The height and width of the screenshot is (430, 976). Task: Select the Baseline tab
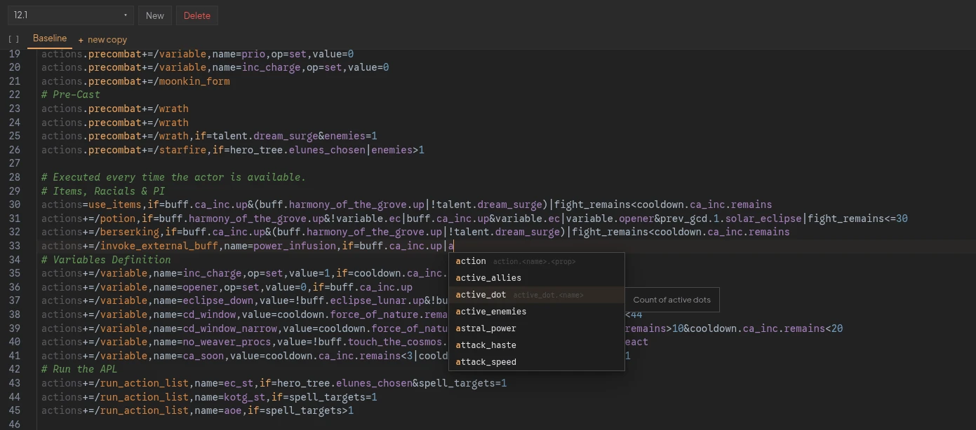[x=50, y=39]
